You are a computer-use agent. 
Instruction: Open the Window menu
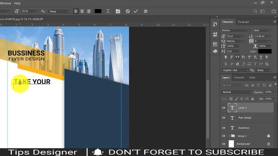pos(5,3)
